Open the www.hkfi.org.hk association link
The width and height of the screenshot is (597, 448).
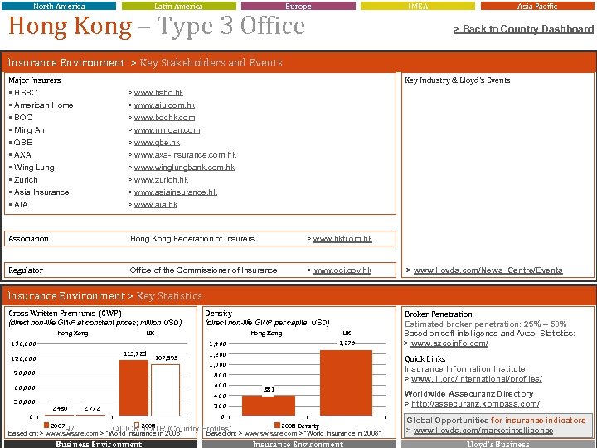point(342,239)
